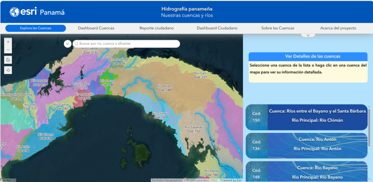Zoom out of the map
This screenshot has width=373, height=182.
8,50
